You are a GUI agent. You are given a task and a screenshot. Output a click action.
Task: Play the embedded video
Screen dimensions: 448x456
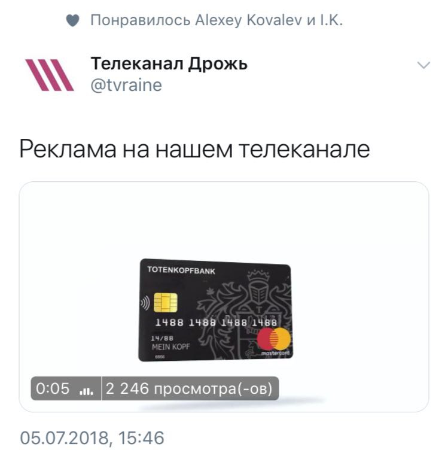click(x=224, y=297)
